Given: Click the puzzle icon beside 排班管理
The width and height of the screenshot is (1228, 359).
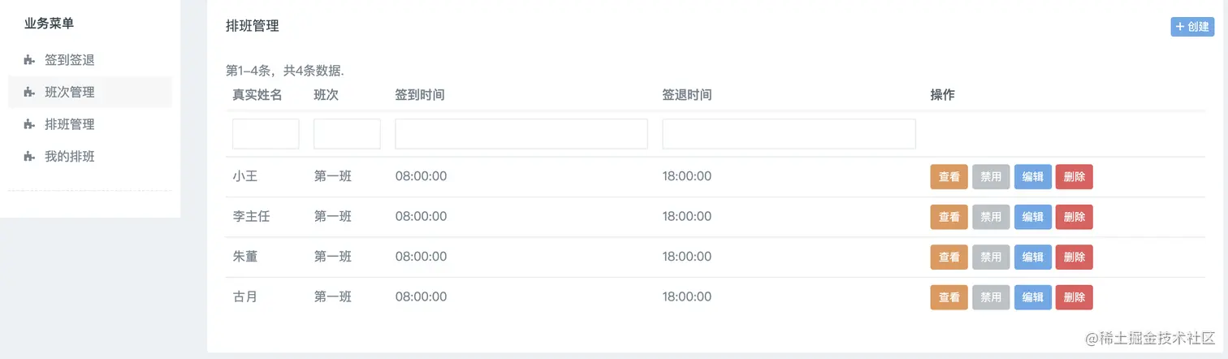Looking at the screenshot, I should [x=29, y=124].
